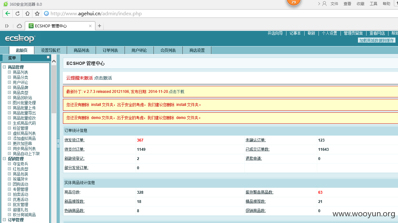Open browser 文件 menu
Viewport: 398px width, 223px height.
point(334,3)
